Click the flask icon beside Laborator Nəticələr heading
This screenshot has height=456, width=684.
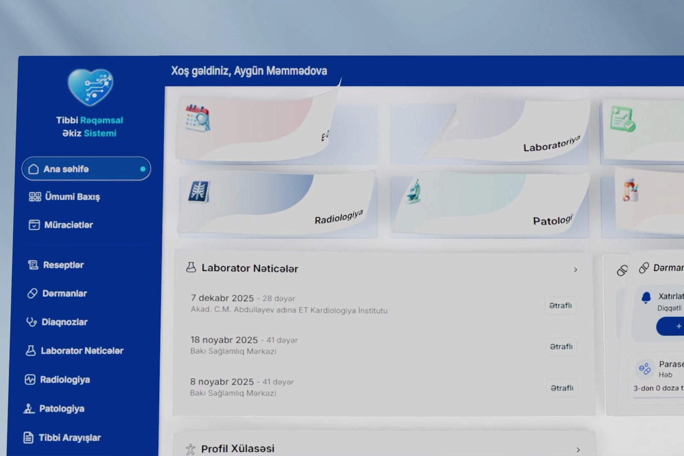click(191, 267)
